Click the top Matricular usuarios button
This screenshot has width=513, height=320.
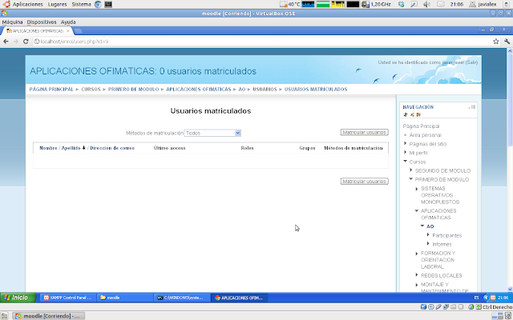tap(365, 132)
